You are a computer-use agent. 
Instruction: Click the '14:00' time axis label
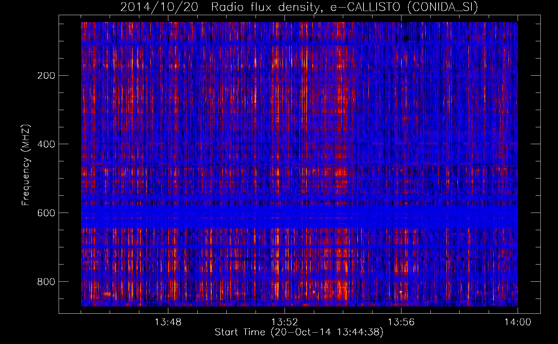(x=518, y=322)
